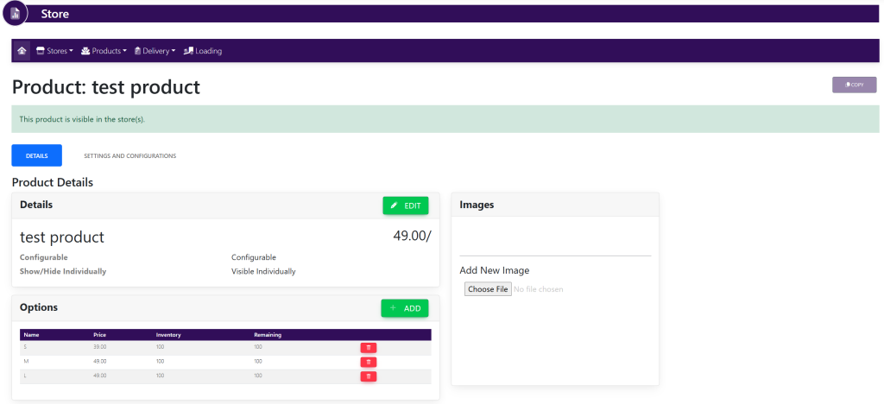
Task: Switch to Settings and Configurations tab
Action: click(x=129, y=156)
